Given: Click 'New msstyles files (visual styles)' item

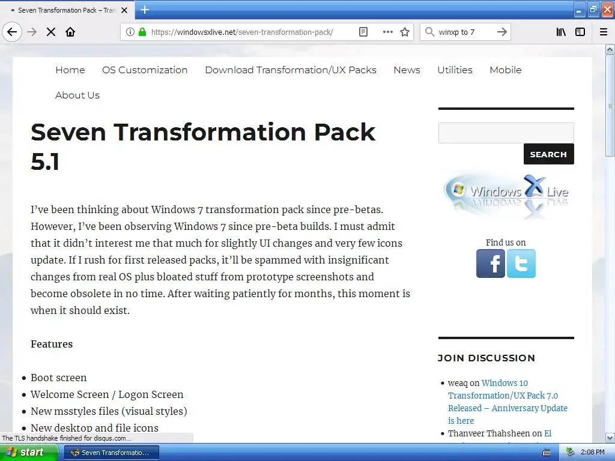Looking at the screenshot, I should point(109,411).
